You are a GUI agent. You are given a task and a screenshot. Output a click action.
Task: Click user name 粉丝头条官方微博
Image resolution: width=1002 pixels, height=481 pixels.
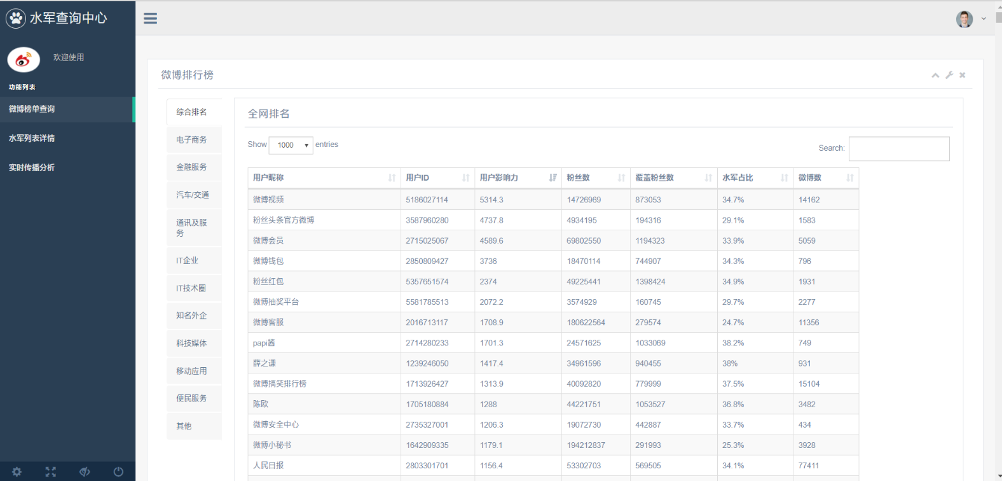(284, 220)
